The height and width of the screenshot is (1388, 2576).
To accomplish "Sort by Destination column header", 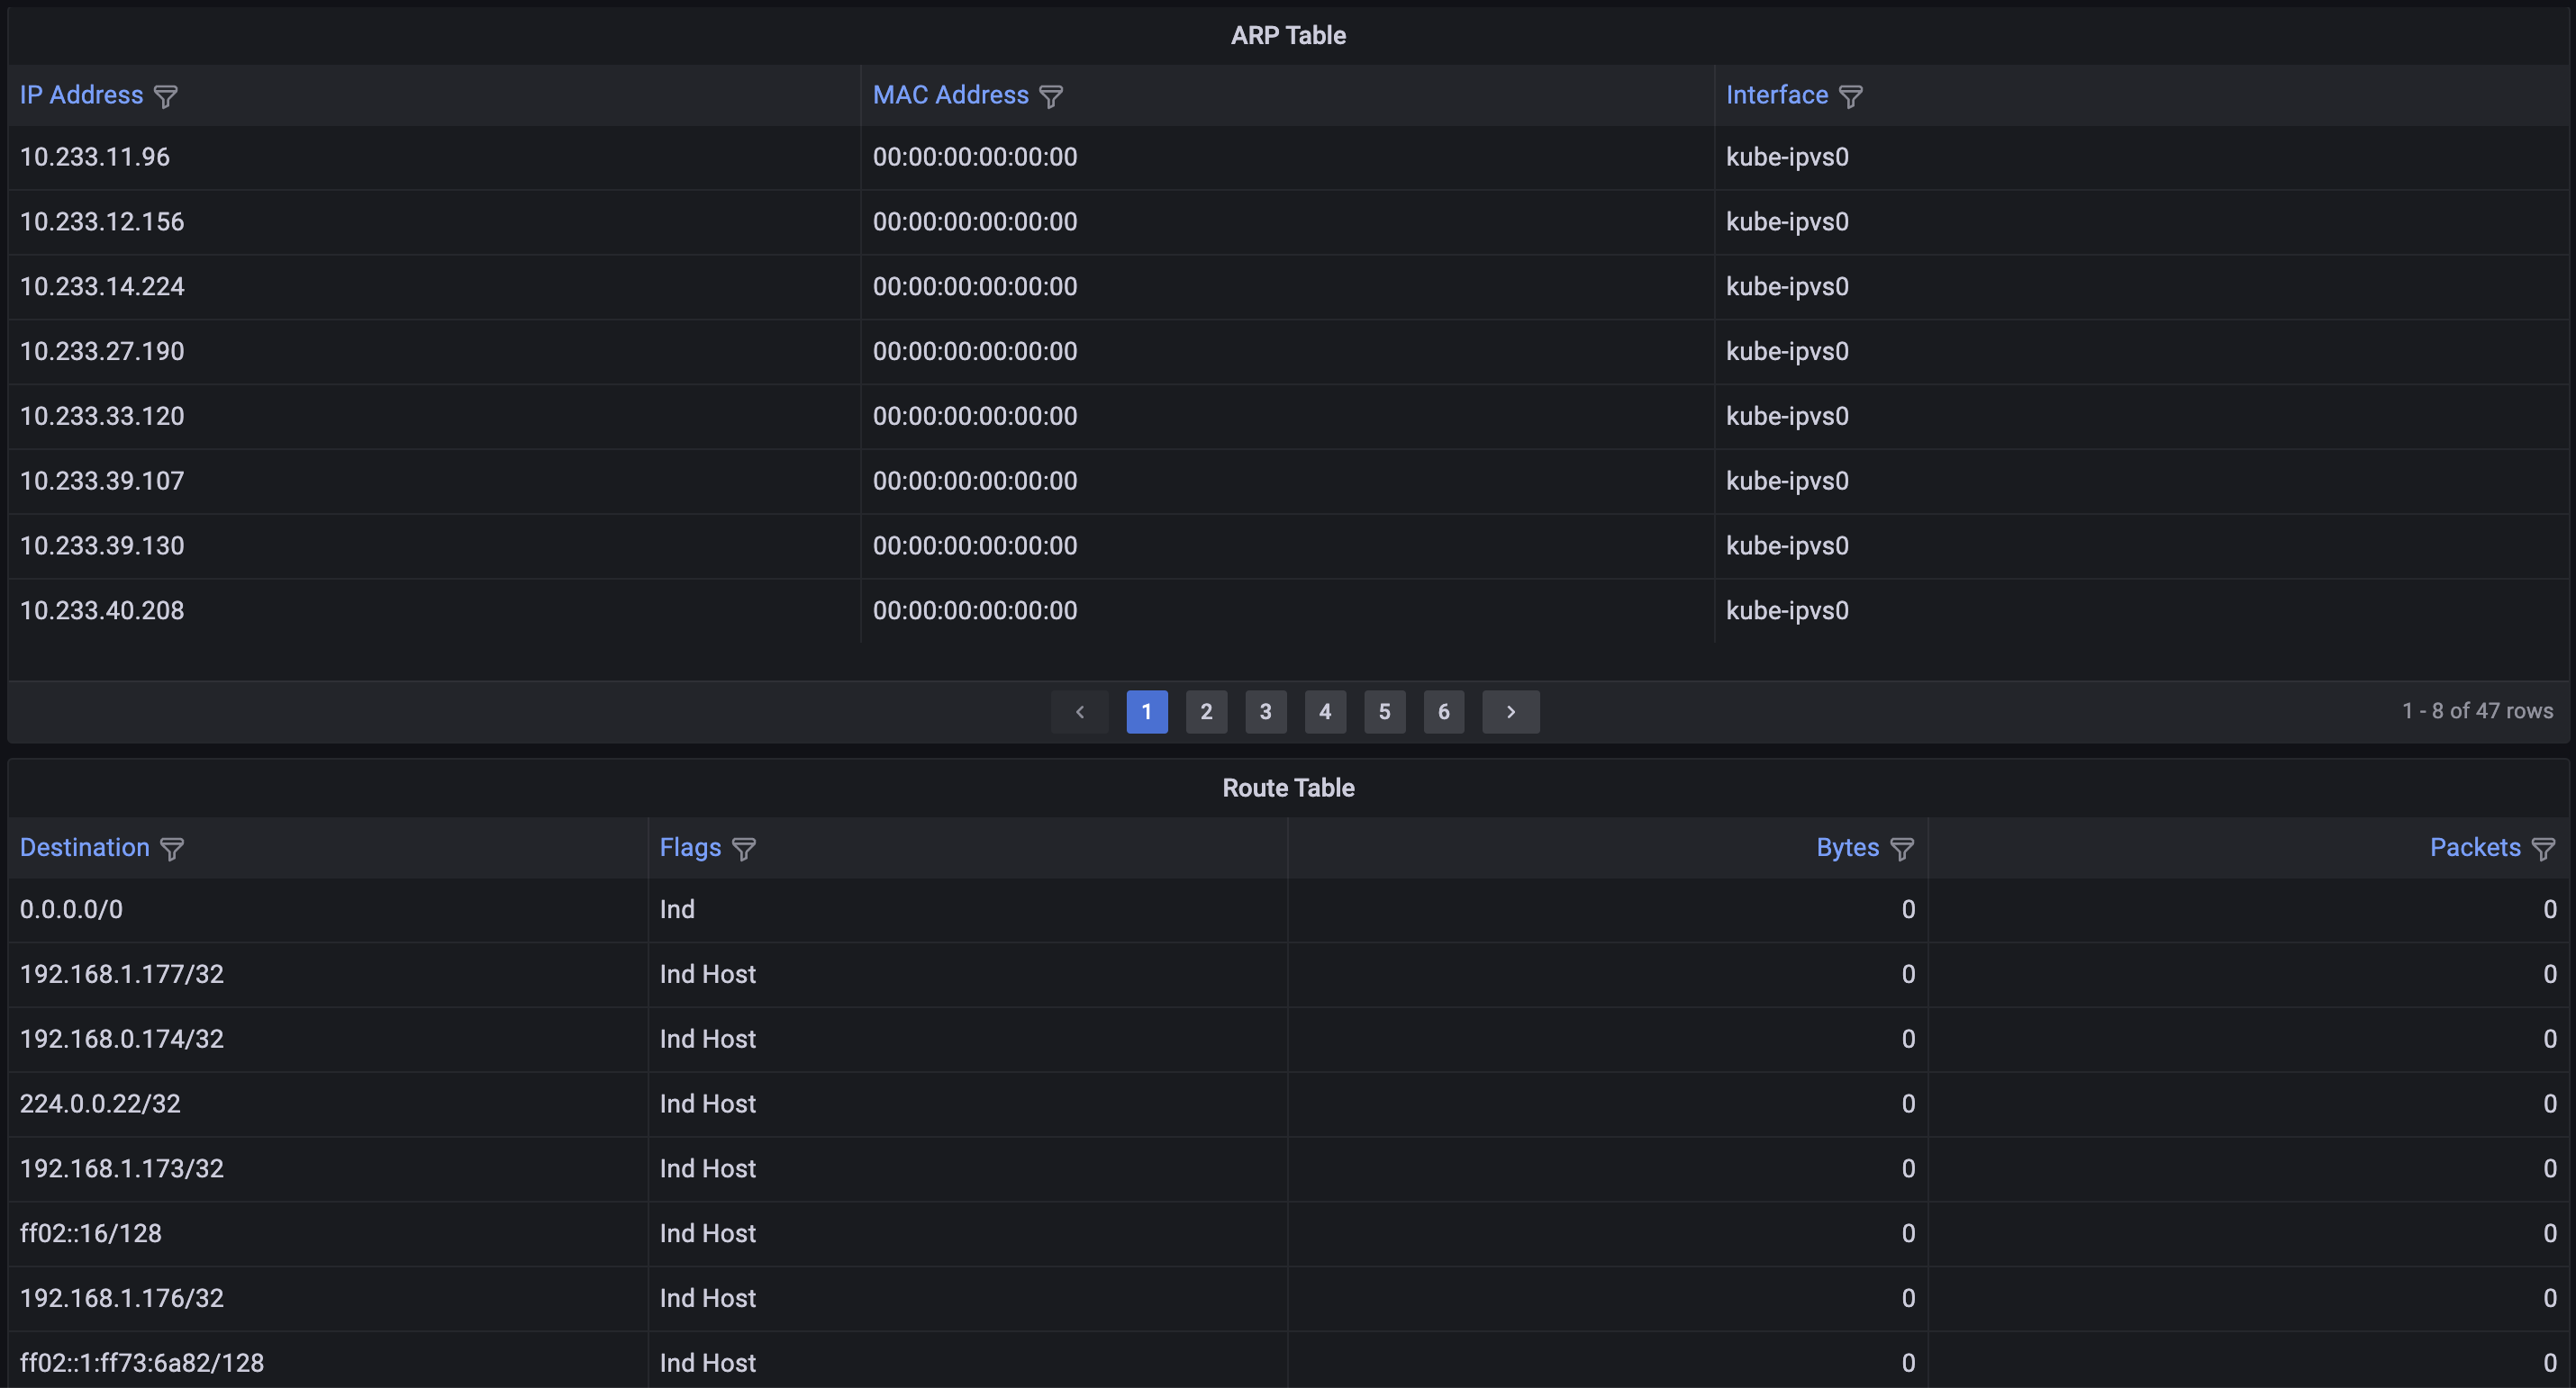I will (x=85, y=847).
